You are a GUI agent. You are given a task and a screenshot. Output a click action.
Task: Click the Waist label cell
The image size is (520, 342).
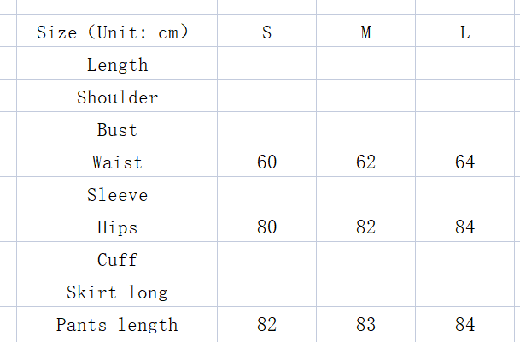pyautogui.click(x=117, y=162)
